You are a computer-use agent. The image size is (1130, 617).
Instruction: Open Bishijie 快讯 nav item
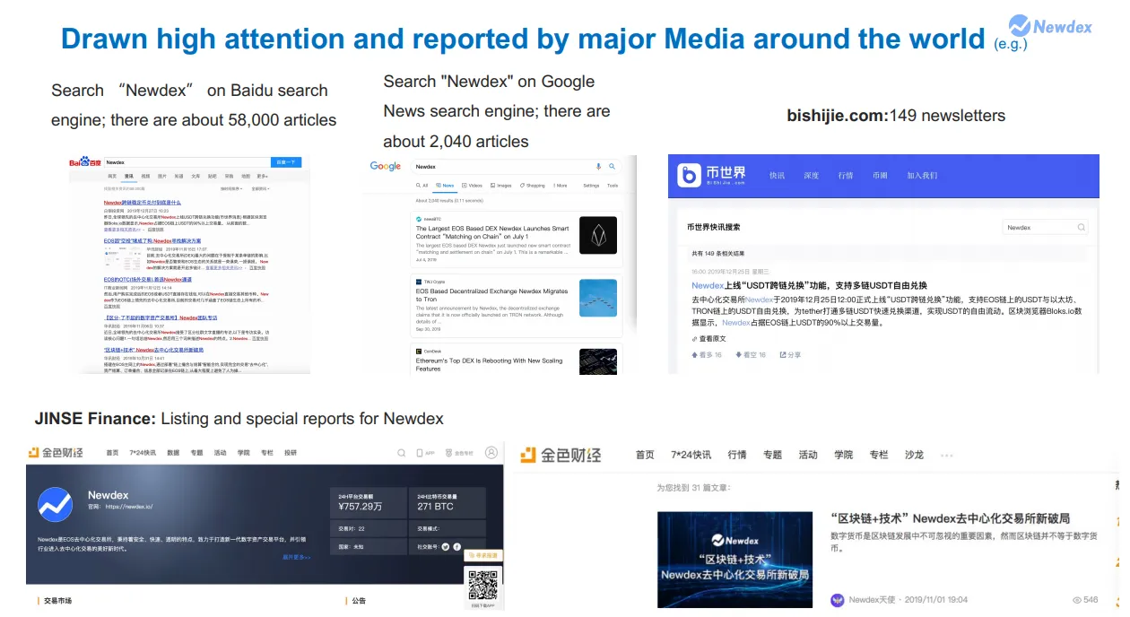point(777,176)
